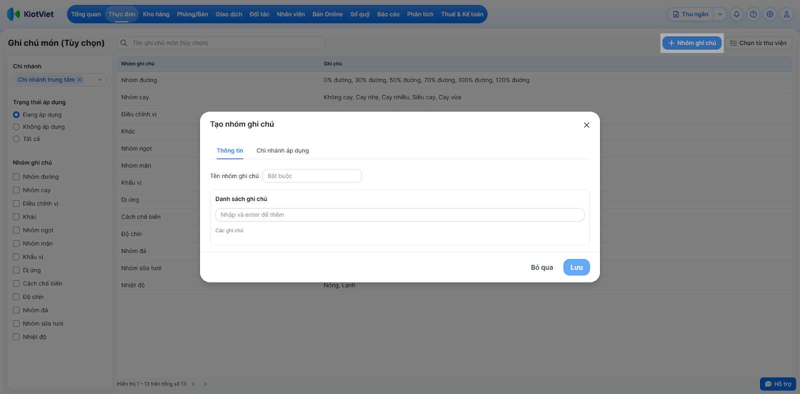Select Đang áp dụng status

click(x=16, y=114)
